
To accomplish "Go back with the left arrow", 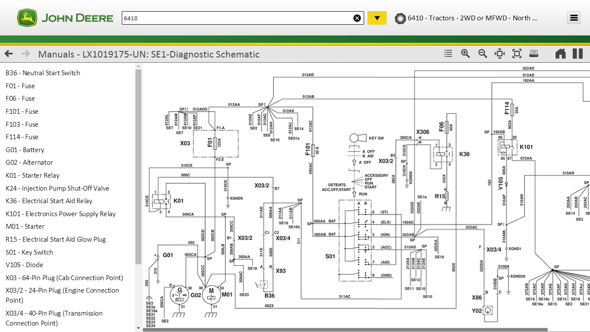I will (x=9, y=54).
